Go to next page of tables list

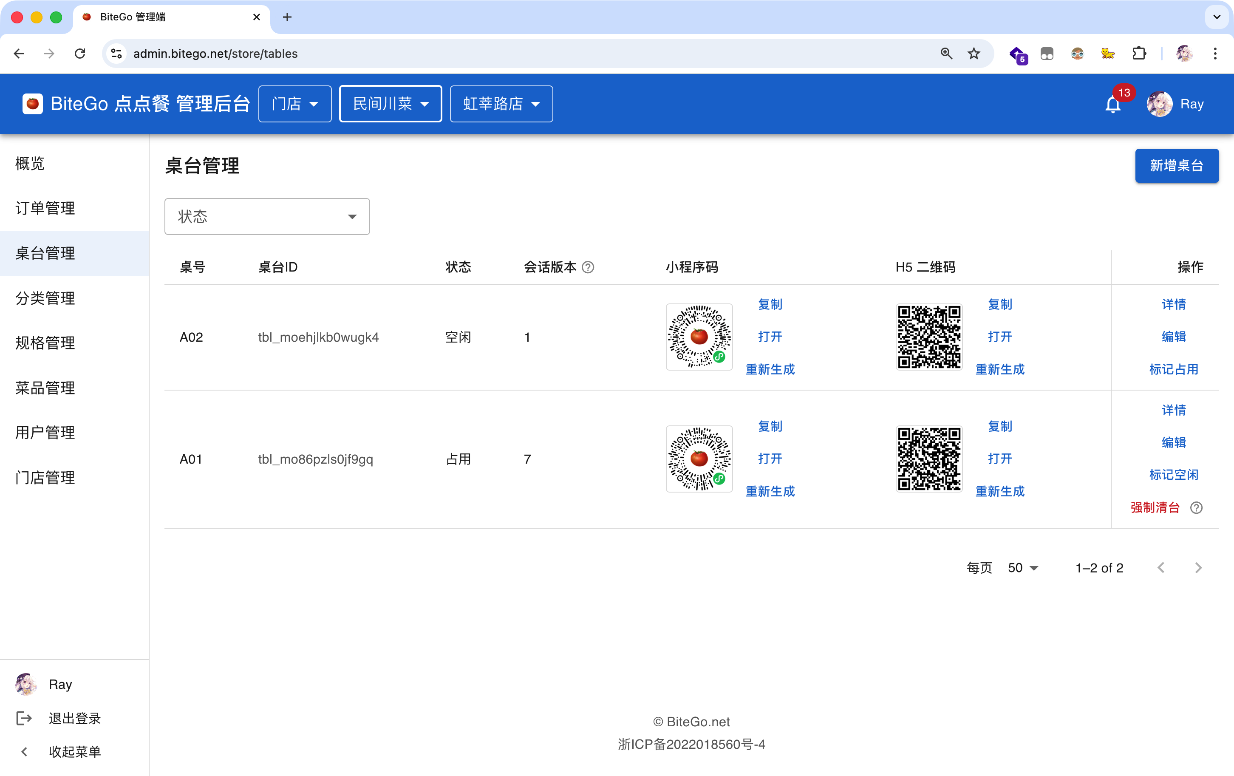point(1197,567)
